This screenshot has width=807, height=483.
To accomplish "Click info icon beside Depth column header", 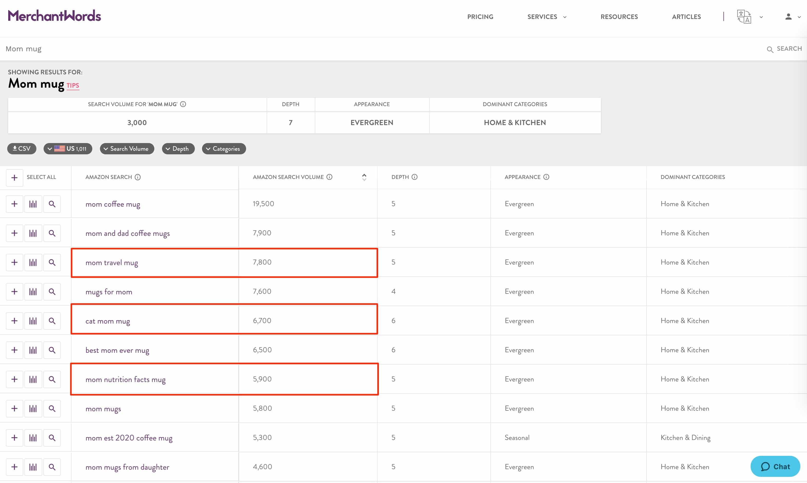I will [414, 177].
